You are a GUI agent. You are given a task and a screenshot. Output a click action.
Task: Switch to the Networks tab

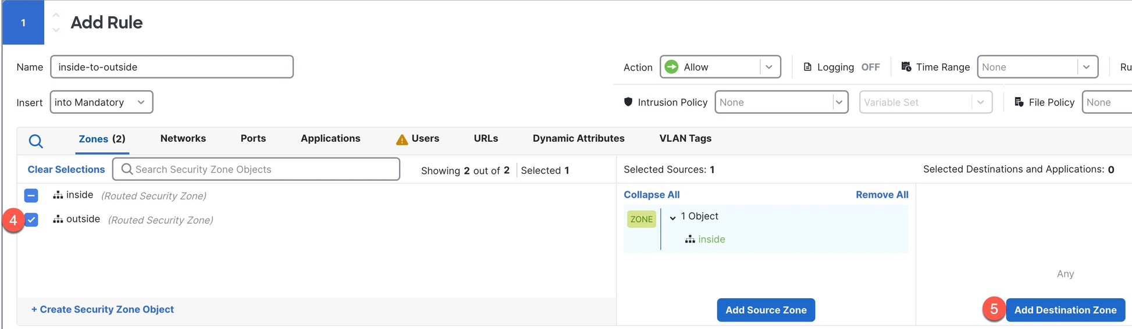183,138
